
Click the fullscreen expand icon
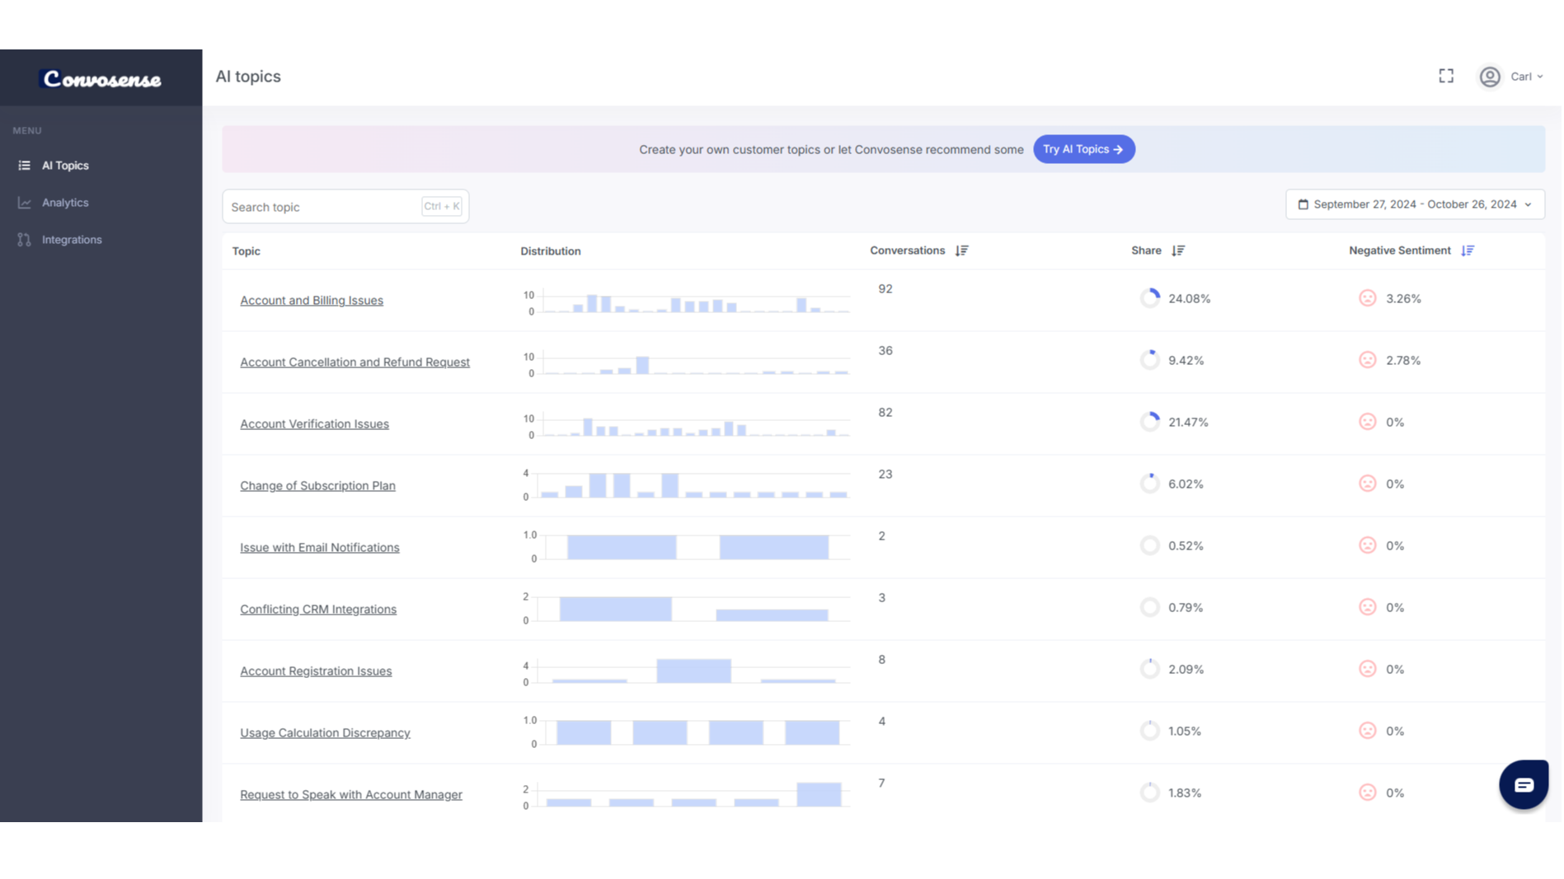(x=1446, y=76)
